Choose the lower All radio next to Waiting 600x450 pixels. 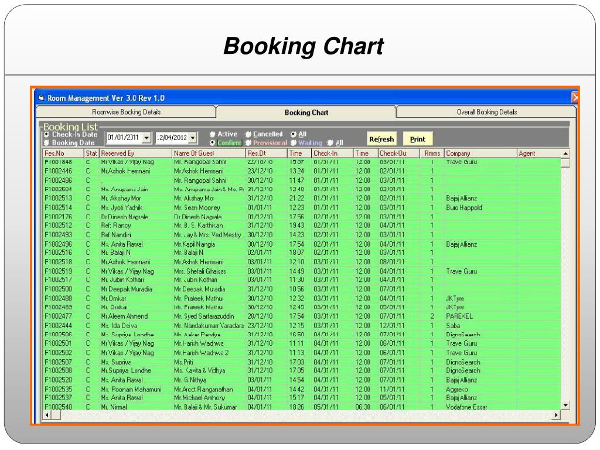[x=330, y=143]
